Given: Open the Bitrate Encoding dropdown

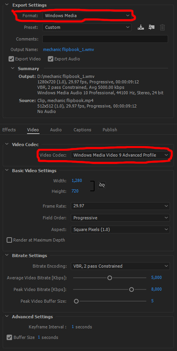Looking at the screenshot, I should click(120, 266).
